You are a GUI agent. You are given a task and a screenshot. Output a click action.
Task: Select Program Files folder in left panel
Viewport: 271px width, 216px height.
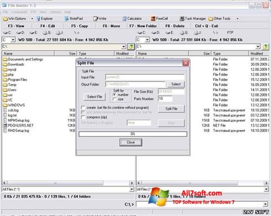[x=15, y=80]
